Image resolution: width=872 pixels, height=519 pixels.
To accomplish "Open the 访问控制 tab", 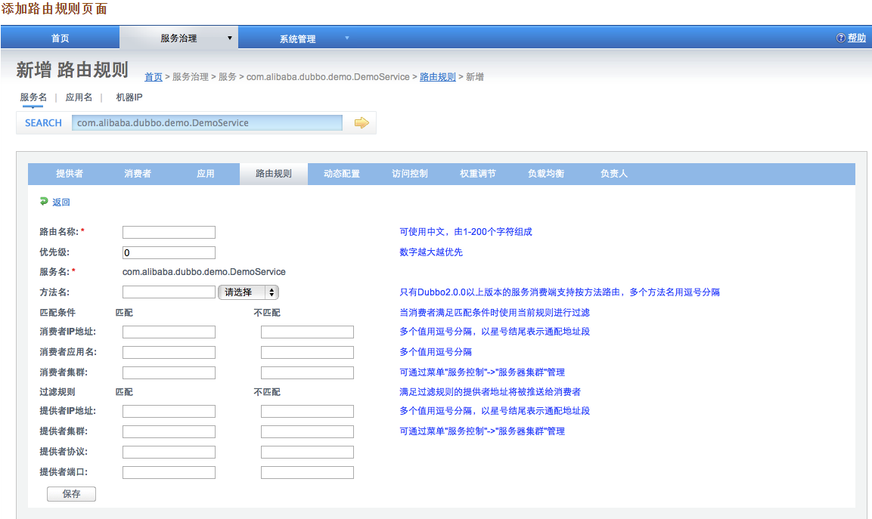I will coord(410,174).
